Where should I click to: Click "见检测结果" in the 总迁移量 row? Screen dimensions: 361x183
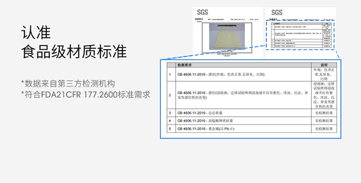tap(324, 113)
